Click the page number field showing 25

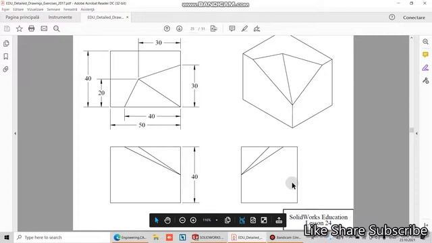point(192,28)
